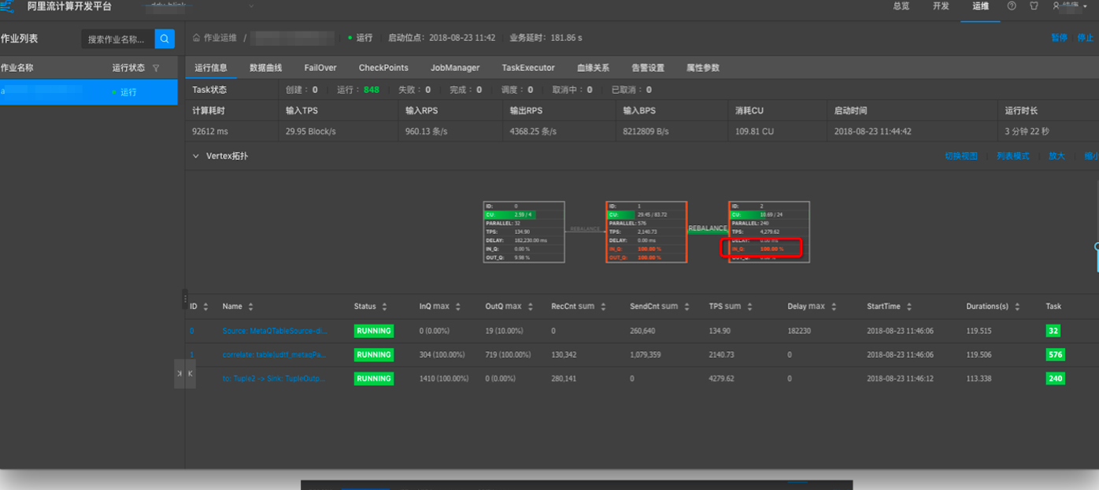Click the filter icon beside 运行状态

tap(156, 69)
